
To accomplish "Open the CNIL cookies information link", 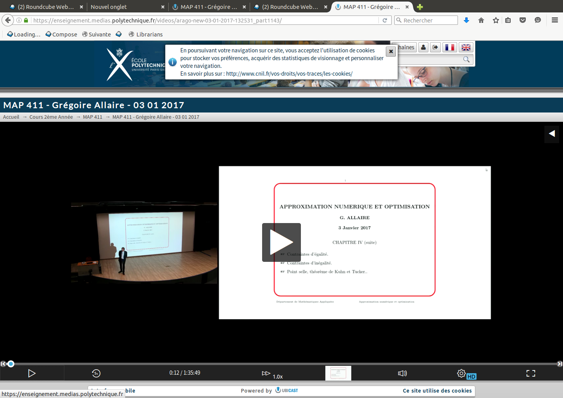I will [x=289, y=74].
